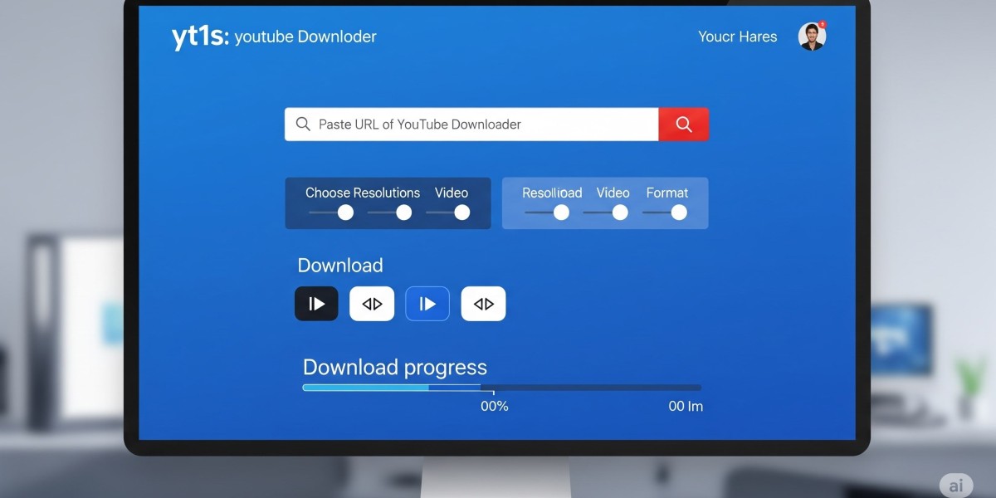The height and width of the screenshot is (498, 996).
Task: Click the Video label in left panel
Action: click(452, 193)
